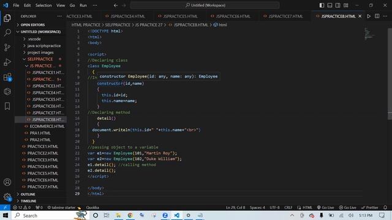Toggle the secondary side bar
Viewport: 392px width, 220px height.
(337, 5)
